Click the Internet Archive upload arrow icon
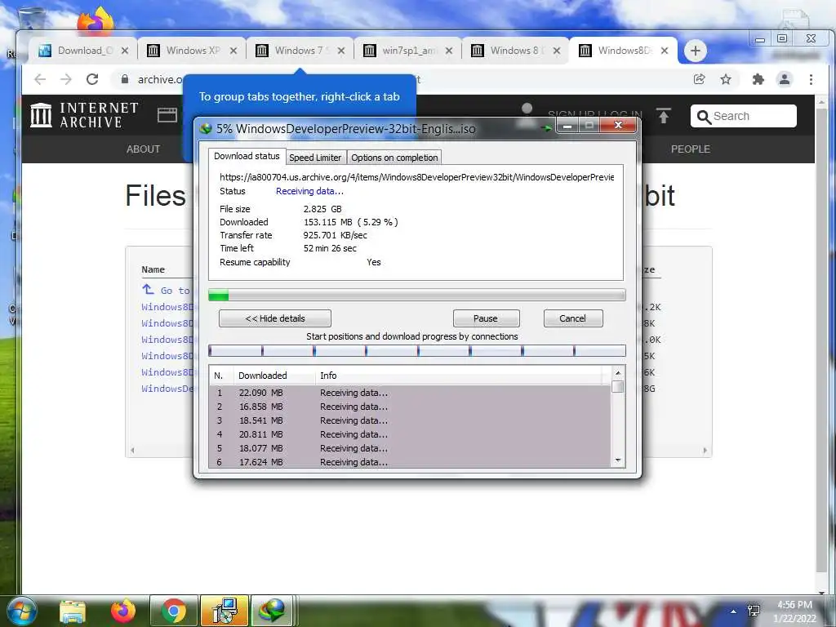This screenshot has width=836, height=627. 664,115
